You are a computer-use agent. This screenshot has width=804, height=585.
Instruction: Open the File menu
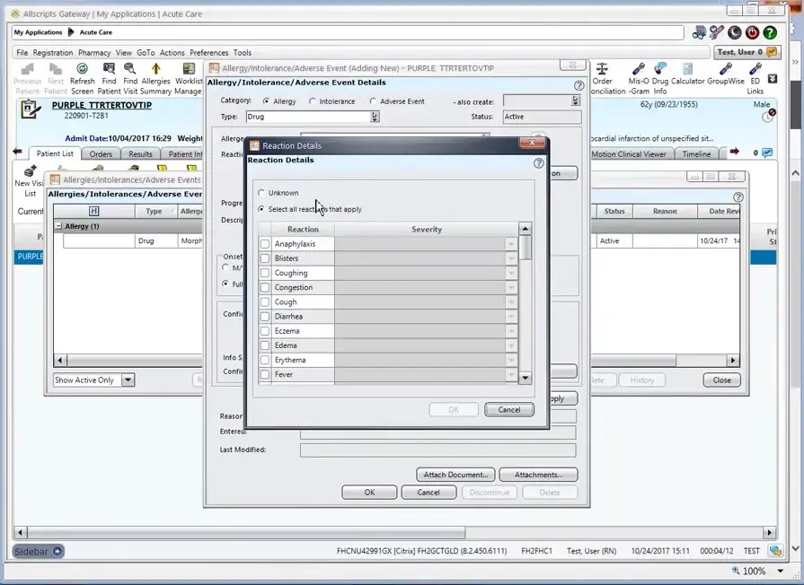click(x=22, y=52)
